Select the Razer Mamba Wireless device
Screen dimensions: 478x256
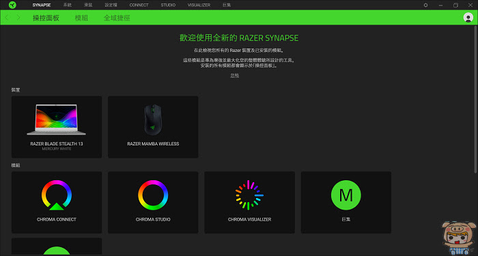pos(153,127)
